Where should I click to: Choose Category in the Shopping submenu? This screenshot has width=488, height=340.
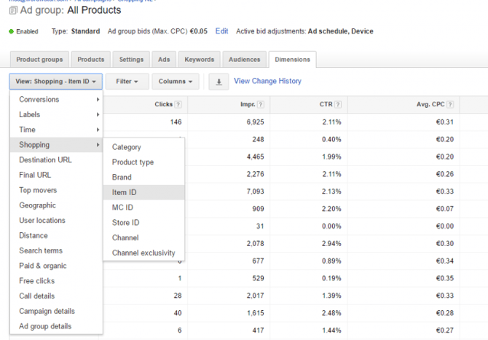pos(143,147)
